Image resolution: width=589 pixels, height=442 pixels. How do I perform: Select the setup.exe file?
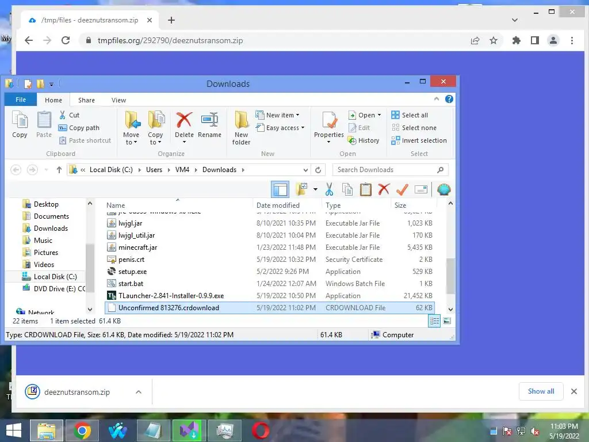269,272
